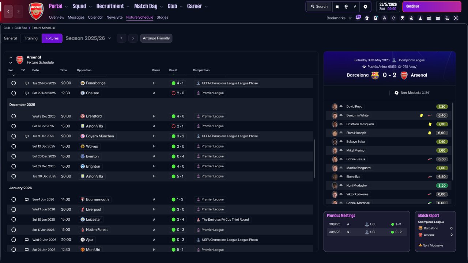Click the TV icon on Bournemouth fixture
The width and height of the screenshot is (468, 263).
tap(27, 199)
